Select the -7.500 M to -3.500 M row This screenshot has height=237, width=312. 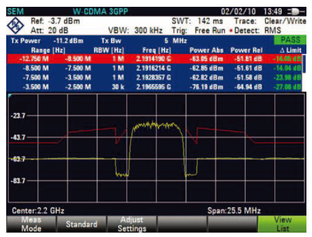pyautogui.click(x=154, y=78)
